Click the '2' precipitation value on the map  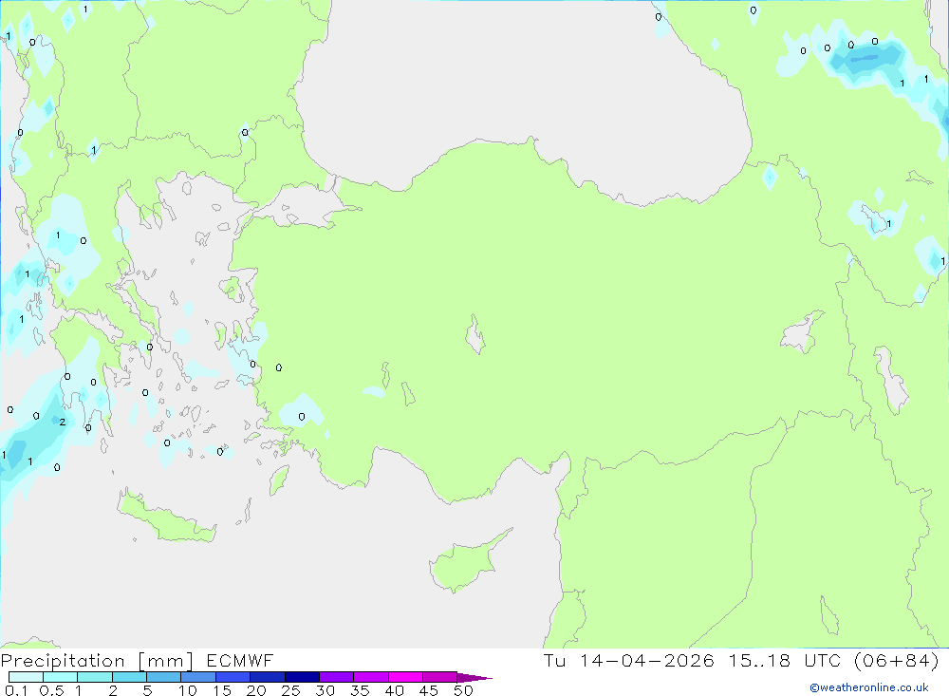point(63,422)
